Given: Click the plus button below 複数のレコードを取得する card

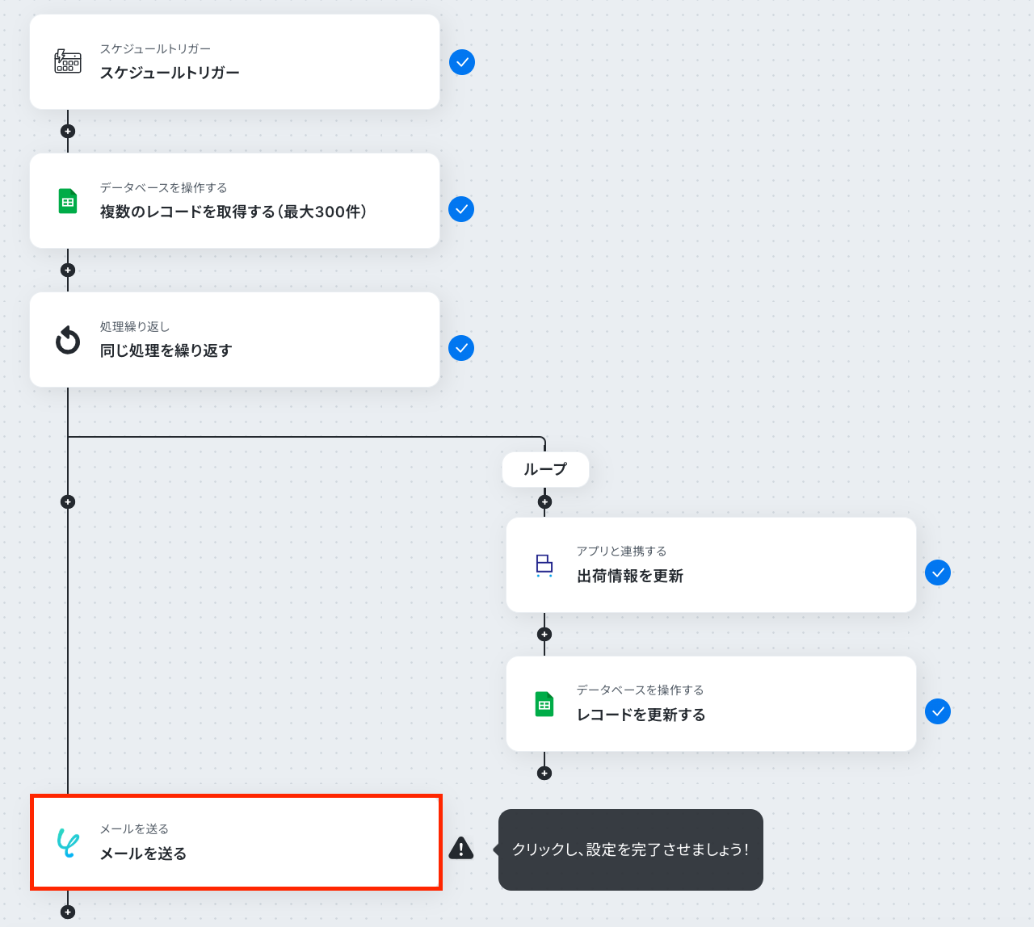Looking at the screenshot, I should tap(68, 270).
